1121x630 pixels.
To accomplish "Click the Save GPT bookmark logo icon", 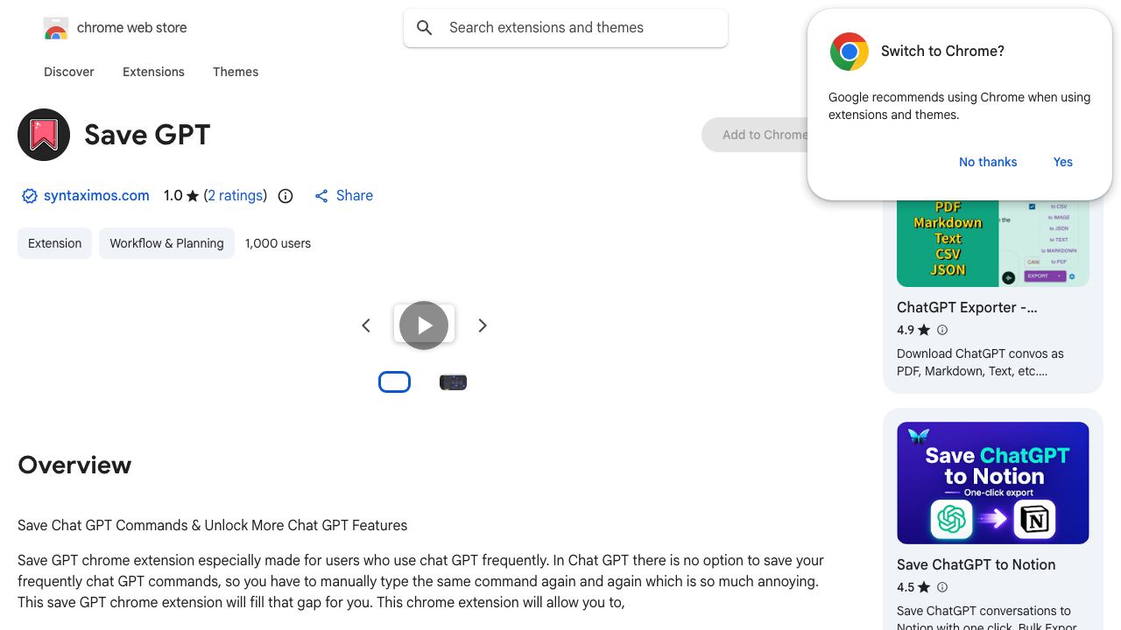I will [44, 135].
